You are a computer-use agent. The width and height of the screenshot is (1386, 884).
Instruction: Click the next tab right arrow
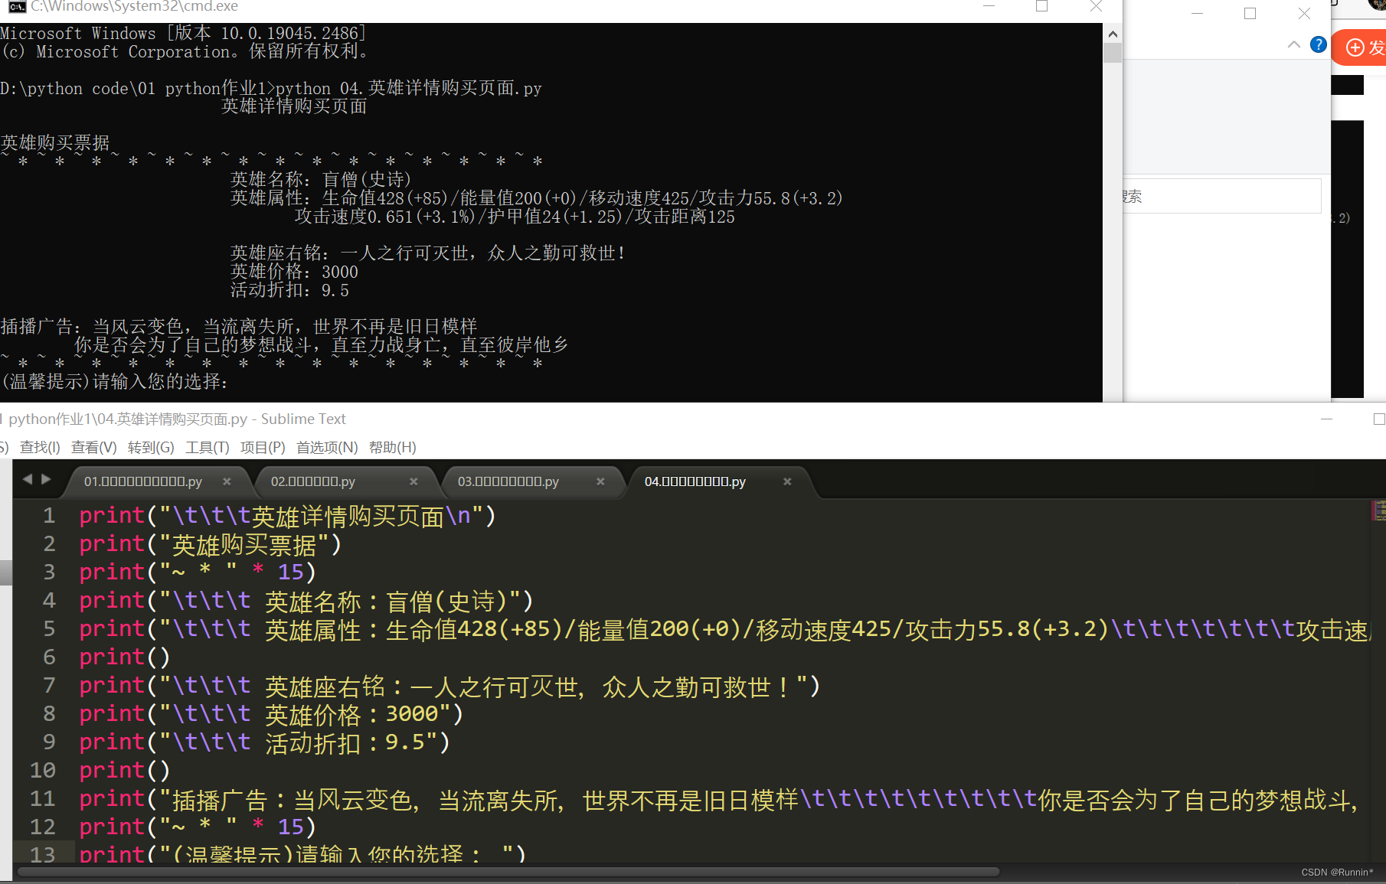pos(46,479)
